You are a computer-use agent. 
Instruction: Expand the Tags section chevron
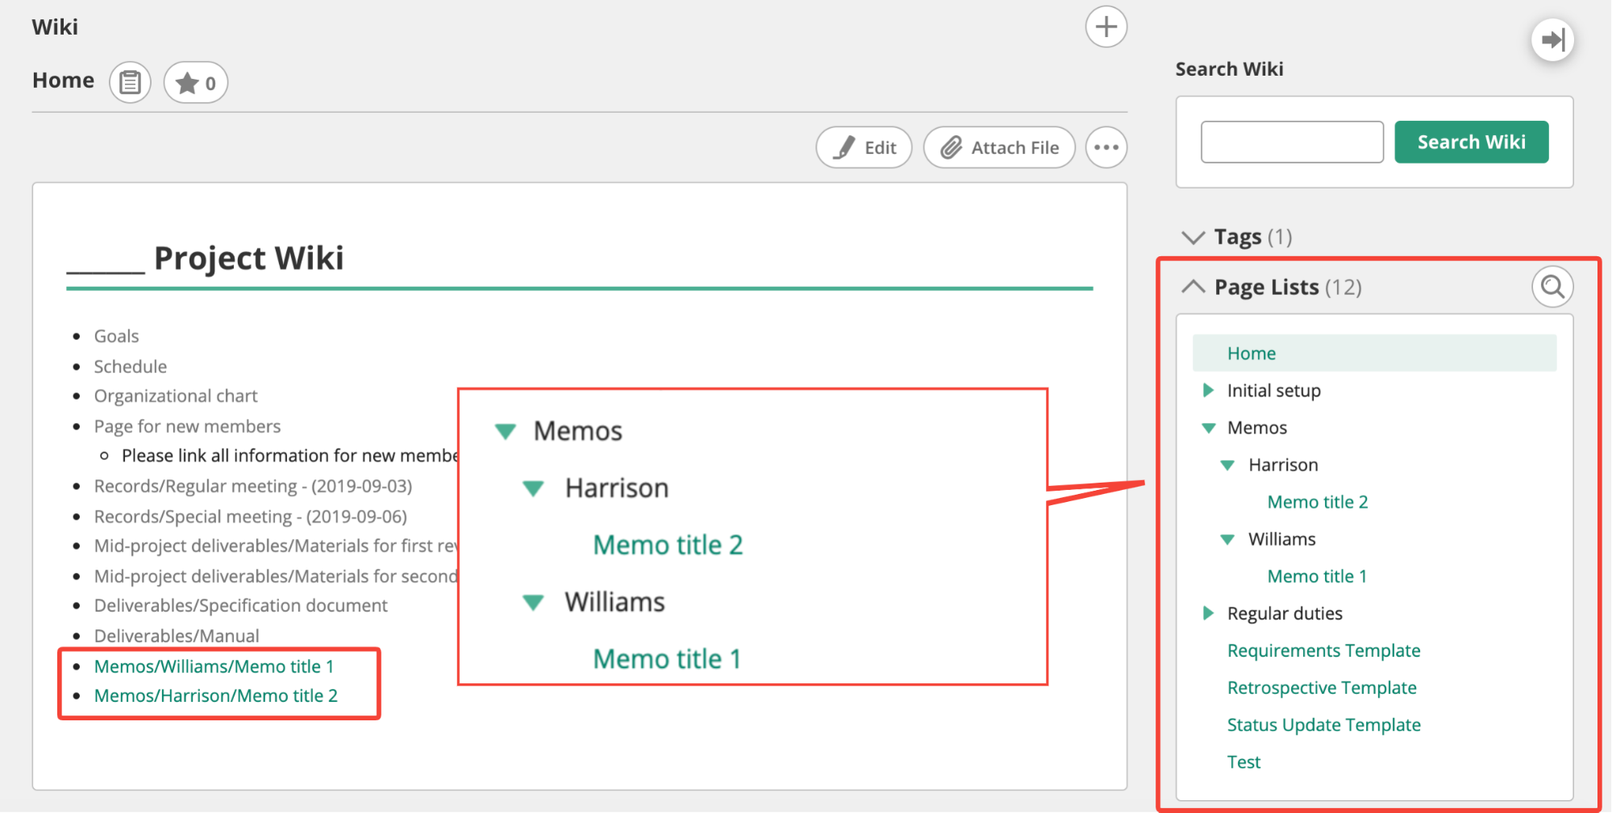click(x=1193, y=237)
